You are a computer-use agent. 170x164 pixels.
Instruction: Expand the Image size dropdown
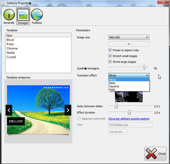tap(129, 37)
